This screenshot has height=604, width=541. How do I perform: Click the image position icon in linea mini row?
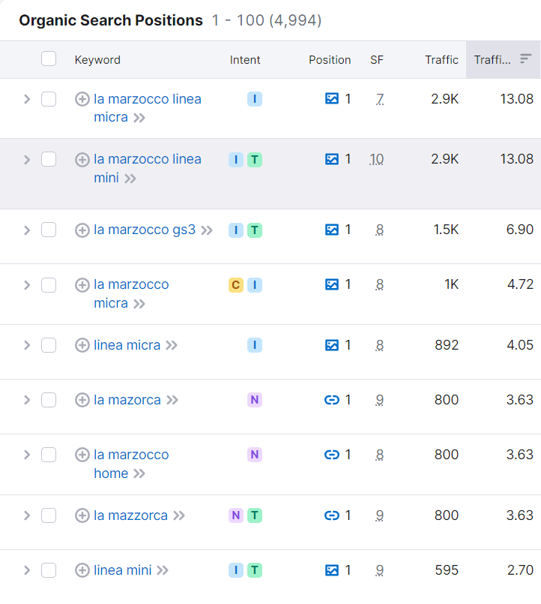332,570
